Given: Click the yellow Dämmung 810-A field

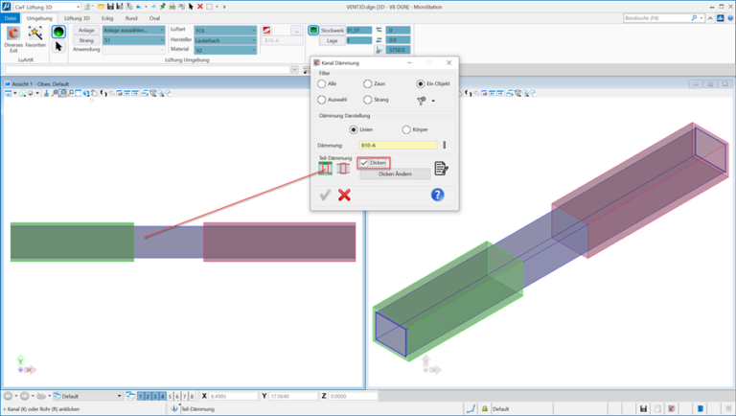Looking at the screenshot, I should [x=398, y=145].
